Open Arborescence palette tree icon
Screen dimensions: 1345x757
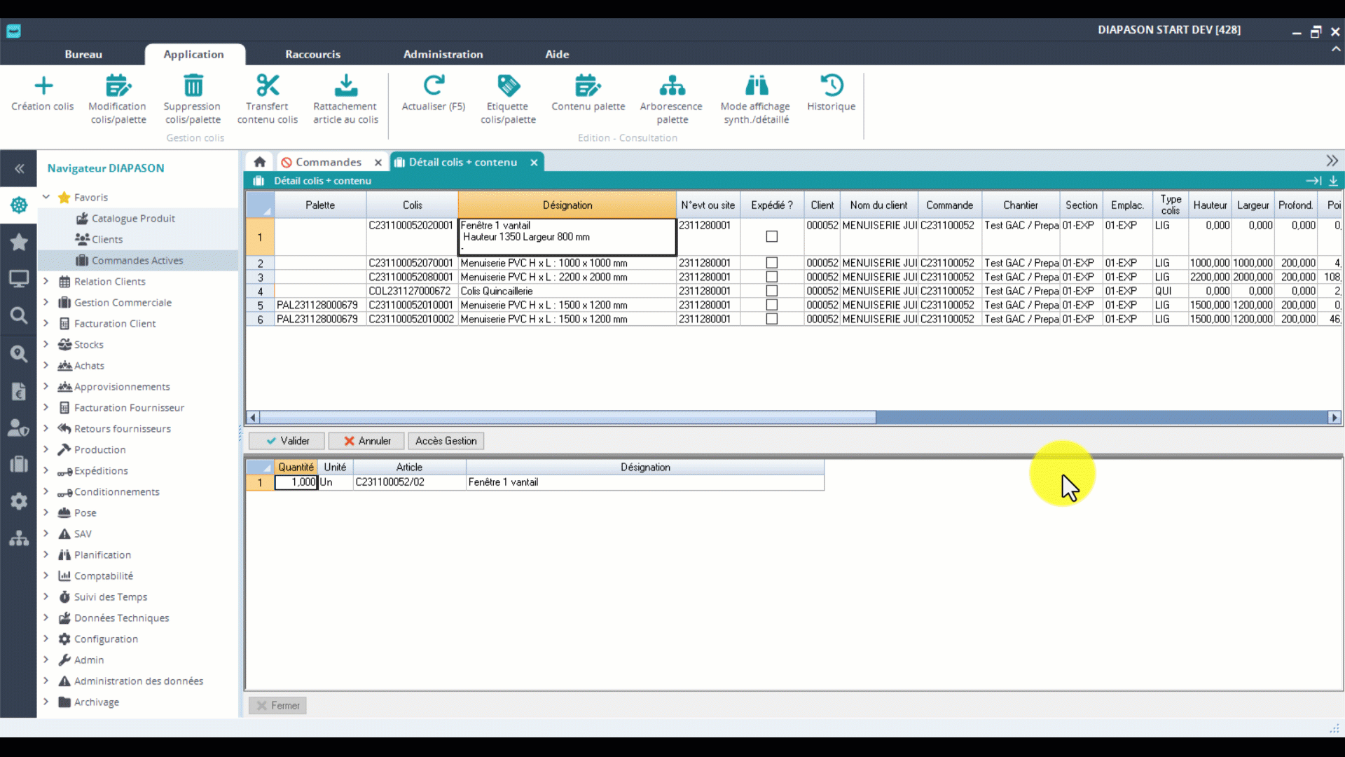point(672,86)
